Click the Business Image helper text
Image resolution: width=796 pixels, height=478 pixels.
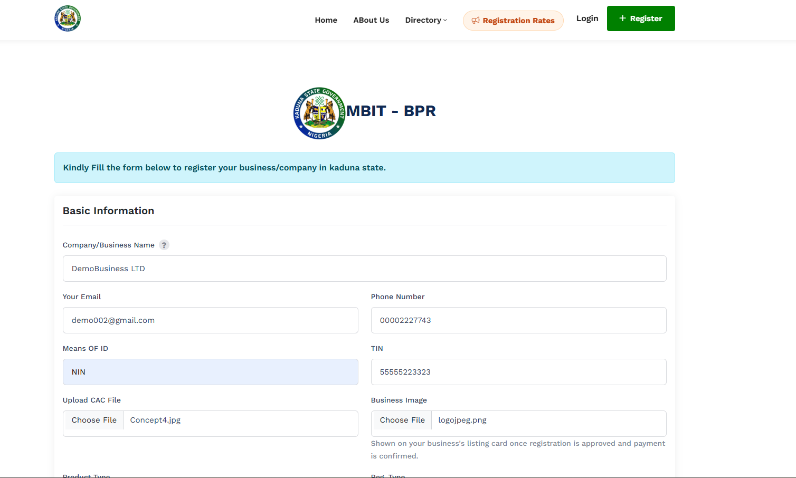click(518, 450)
